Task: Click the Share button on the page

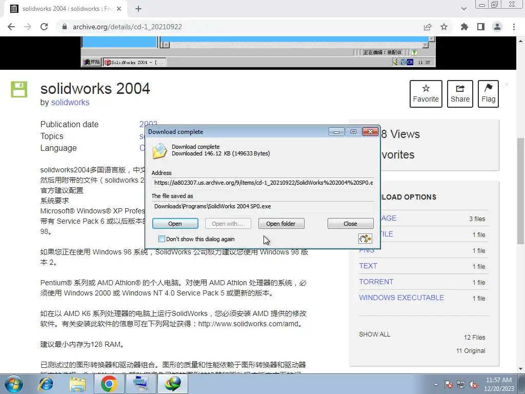Action: 460,94
